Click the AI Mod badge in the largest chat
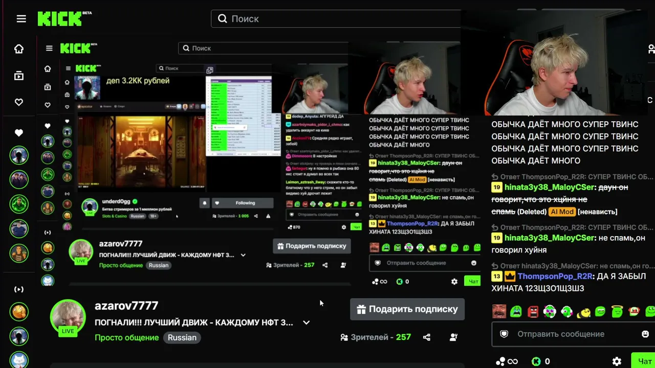The width and height of the screenshot is (655, 368). tap(562, 212)
